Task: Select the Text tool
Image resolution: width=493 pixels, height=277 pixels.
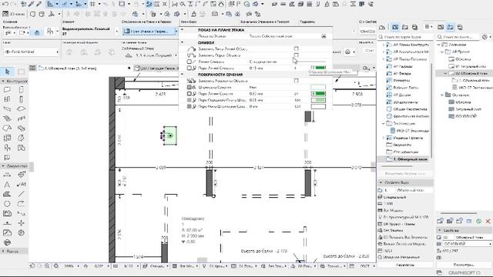Action: pyautogui.click(x=7, y=185)
